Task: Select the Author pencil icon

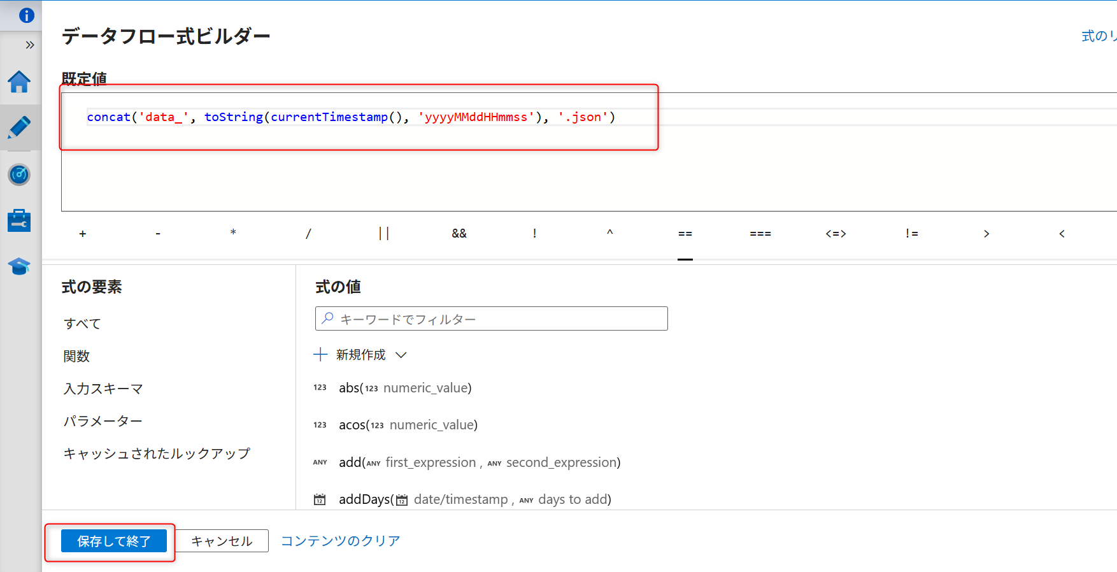Action: pos(19,127)
